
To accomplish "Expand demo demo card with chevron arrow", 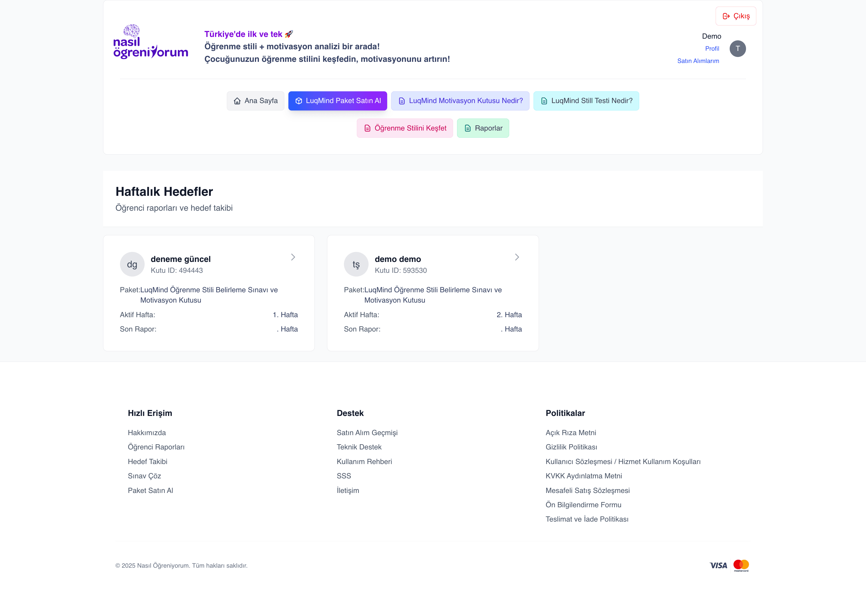I will pyautogui.click(x=517, y=257).
